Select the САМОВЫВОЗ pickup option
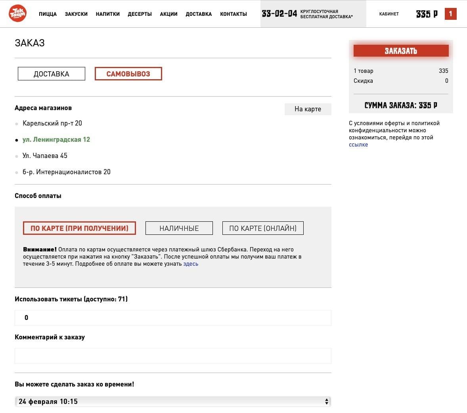The width and height of the screenshot is (467, 413). pyautogui.click(x=128, y=74)
